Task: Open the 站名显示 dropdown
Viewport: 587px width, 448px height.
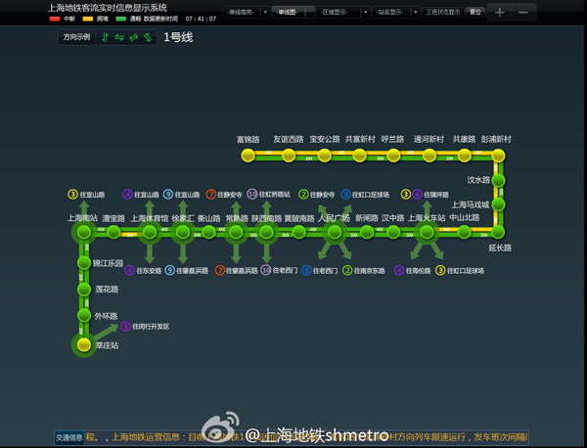Action: (x=415, y=12)
